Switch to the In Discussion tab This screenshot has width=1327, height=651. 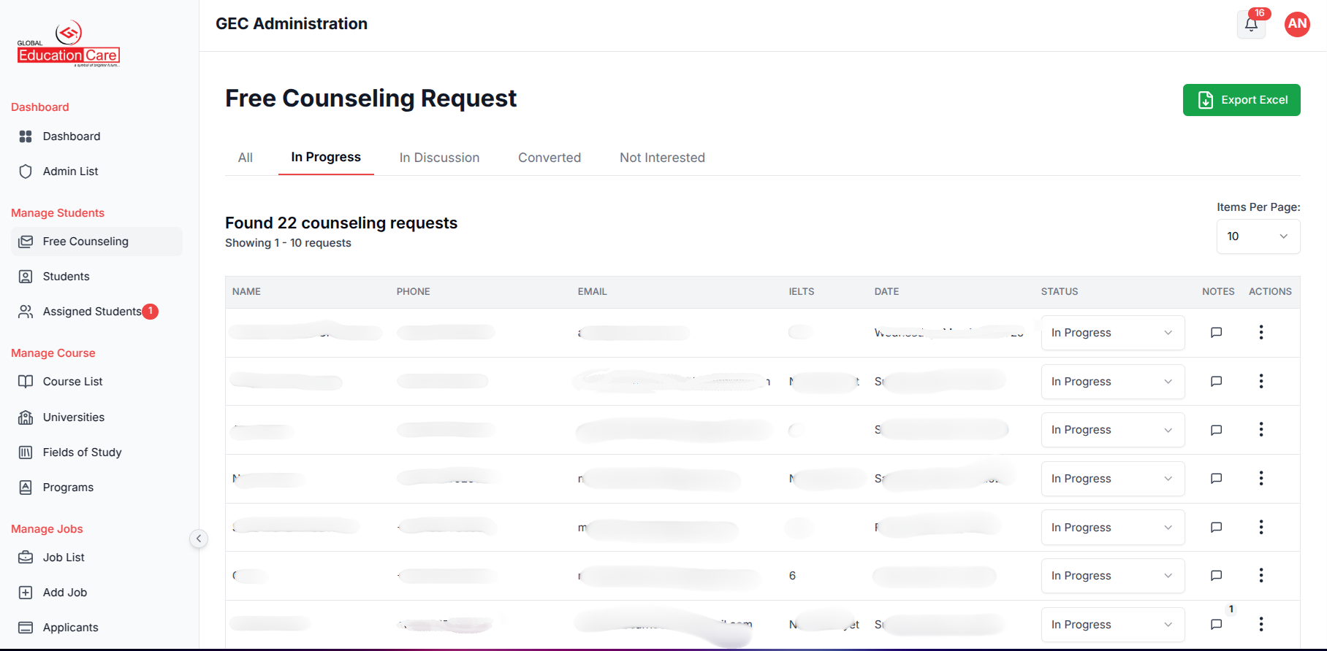tap(439, 158)
